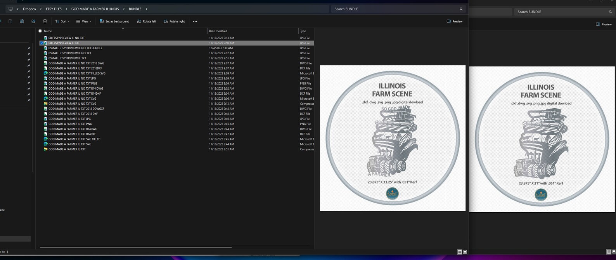Open the Sort dropdown
616x260 pixels.
coord(62,21)
